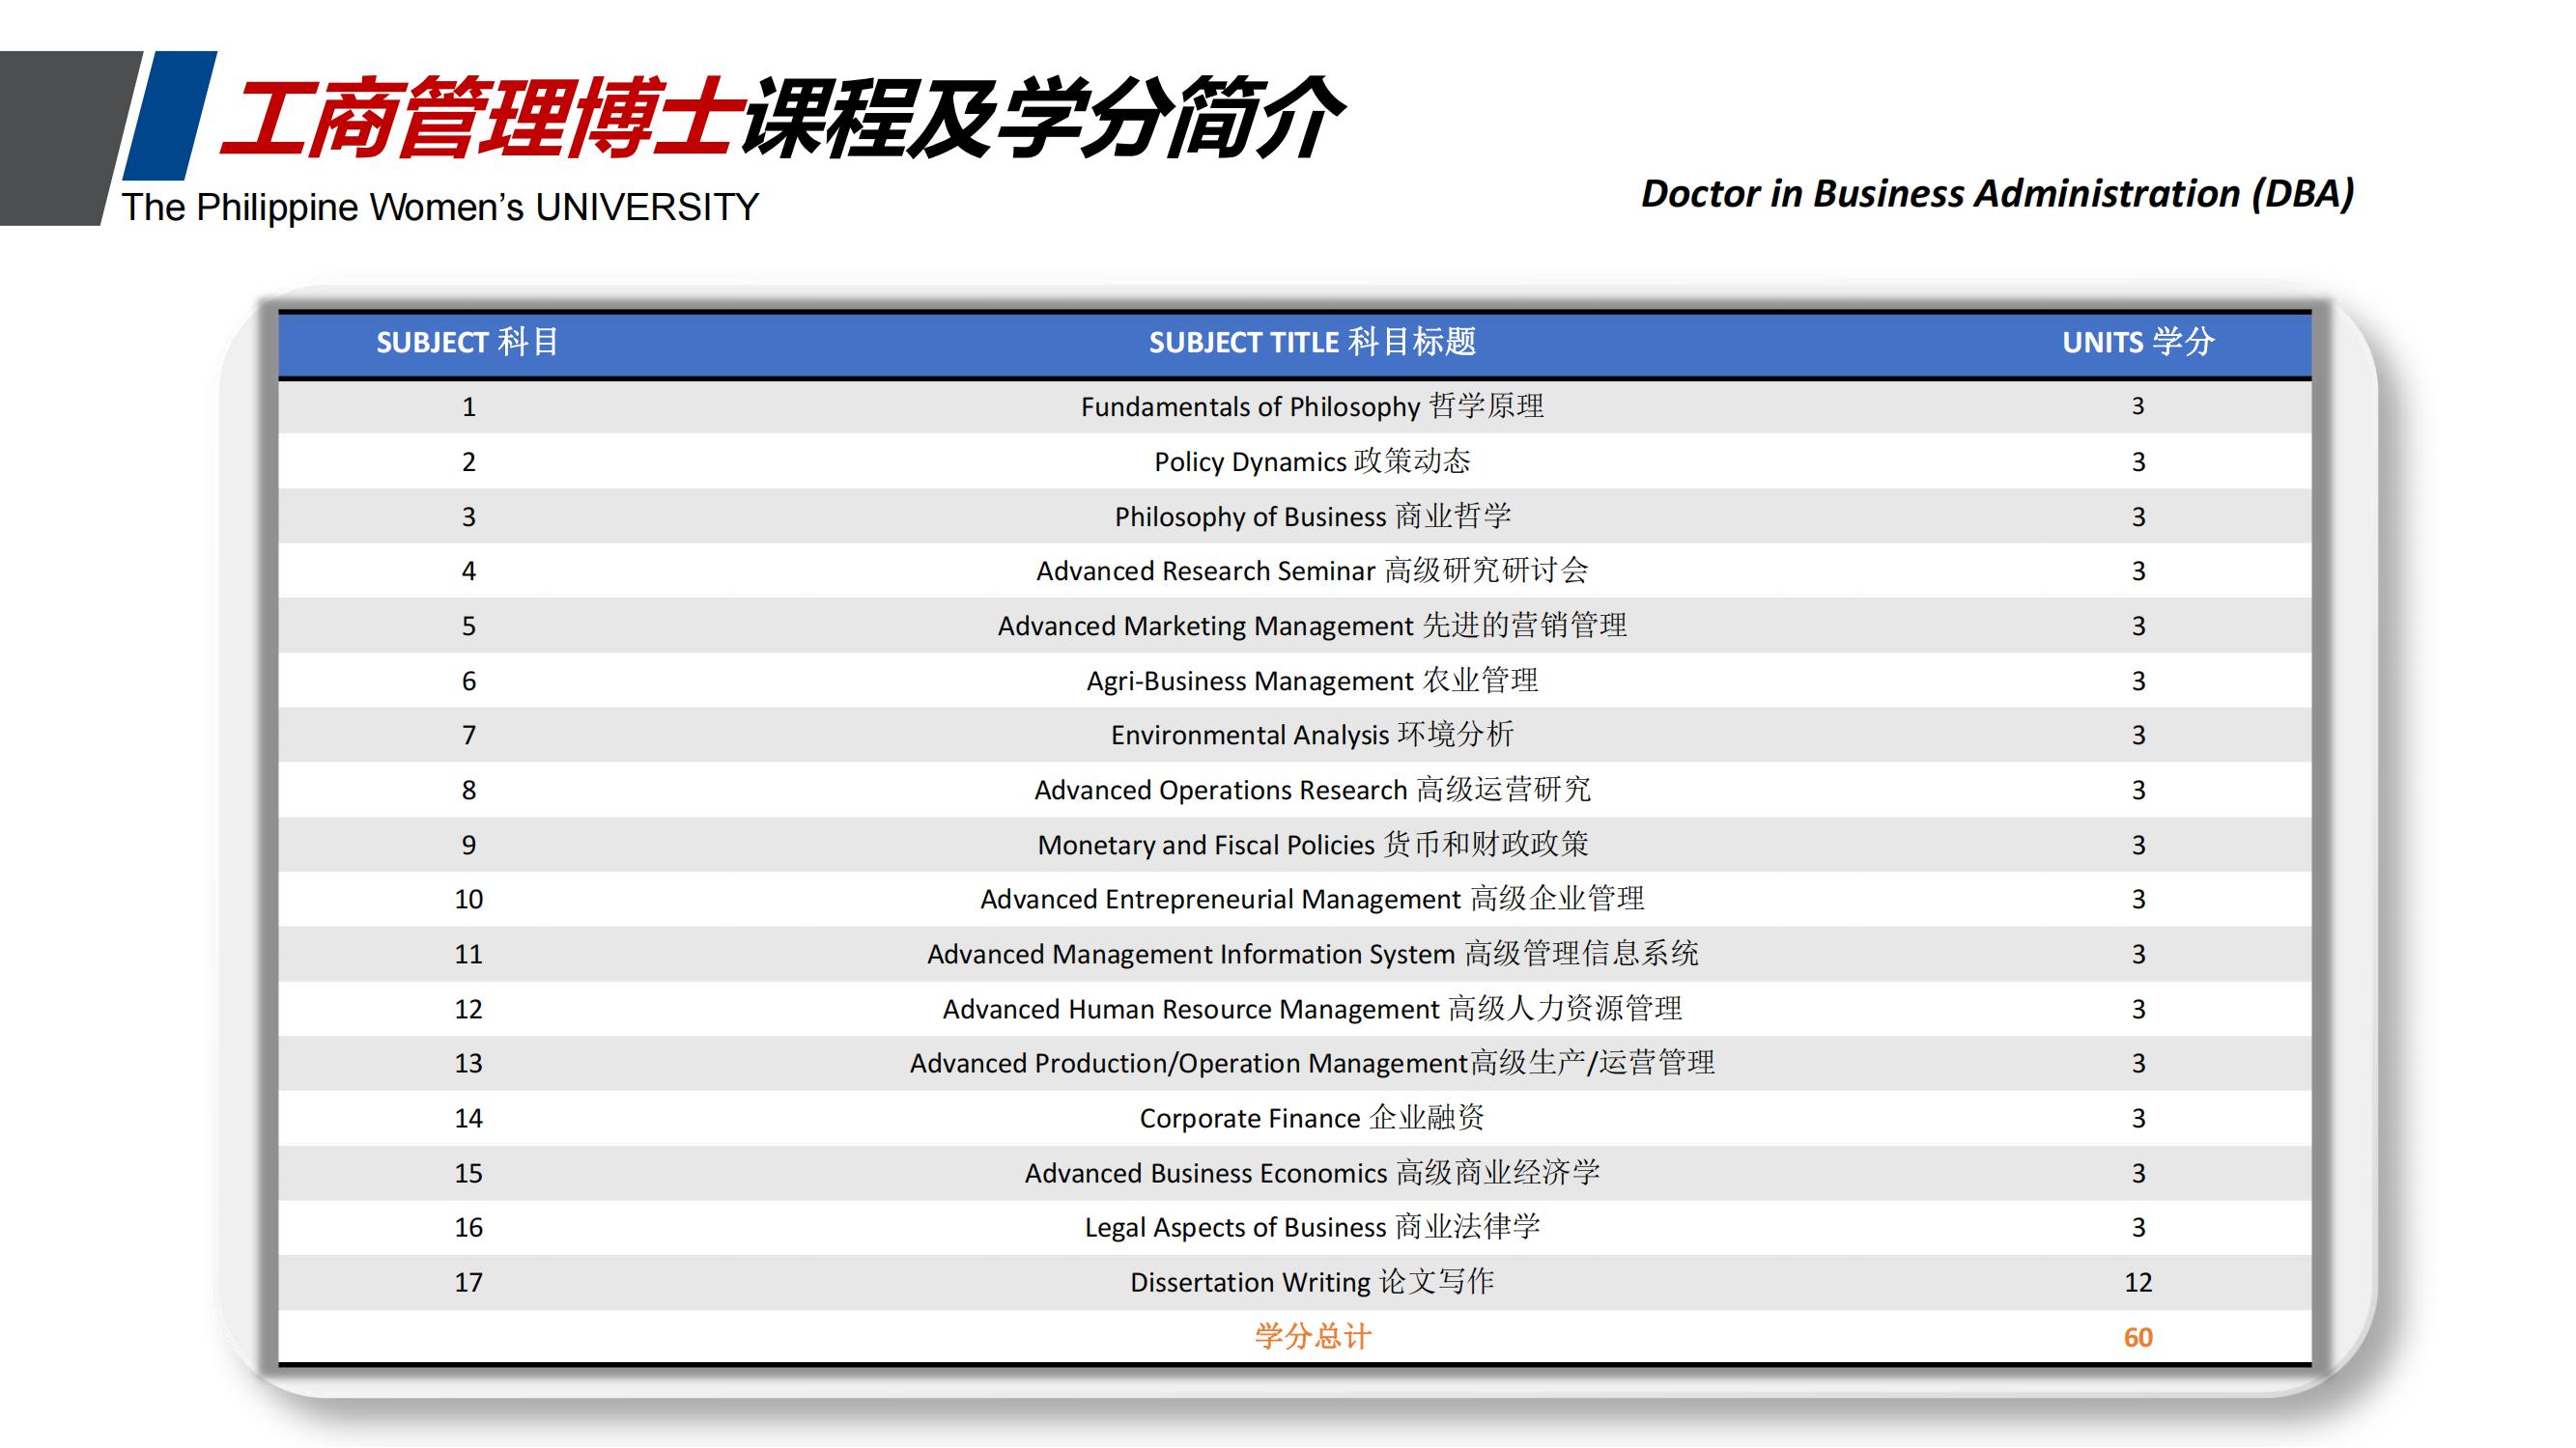Image resolution: width=2576 pixels, height=1448 pixels.
Task: Click units '3' in Policy Dynamics row
Action: pos(2138,461)
